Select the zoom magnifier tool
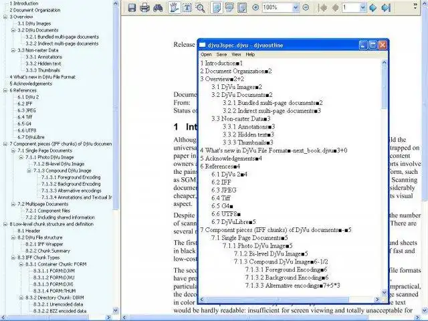The image size is (428, 321). tap(200, 7)
